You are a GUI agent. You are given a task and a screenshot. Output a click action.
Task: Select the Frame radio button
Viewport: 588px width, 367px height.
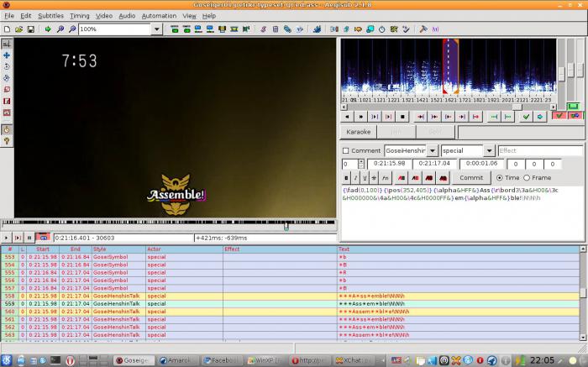pyautogui.click(x=527, y=178)
